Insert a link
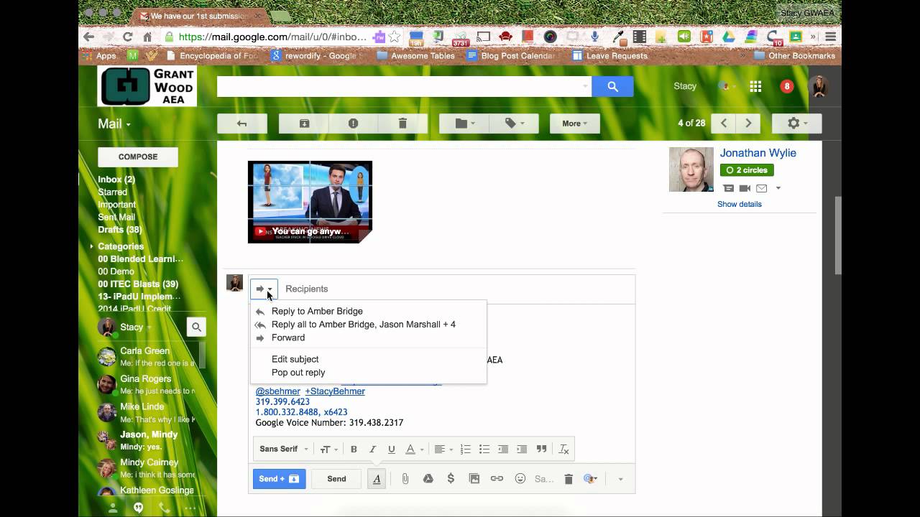This screenshot has width=920, height=517. tap(497, 479)
